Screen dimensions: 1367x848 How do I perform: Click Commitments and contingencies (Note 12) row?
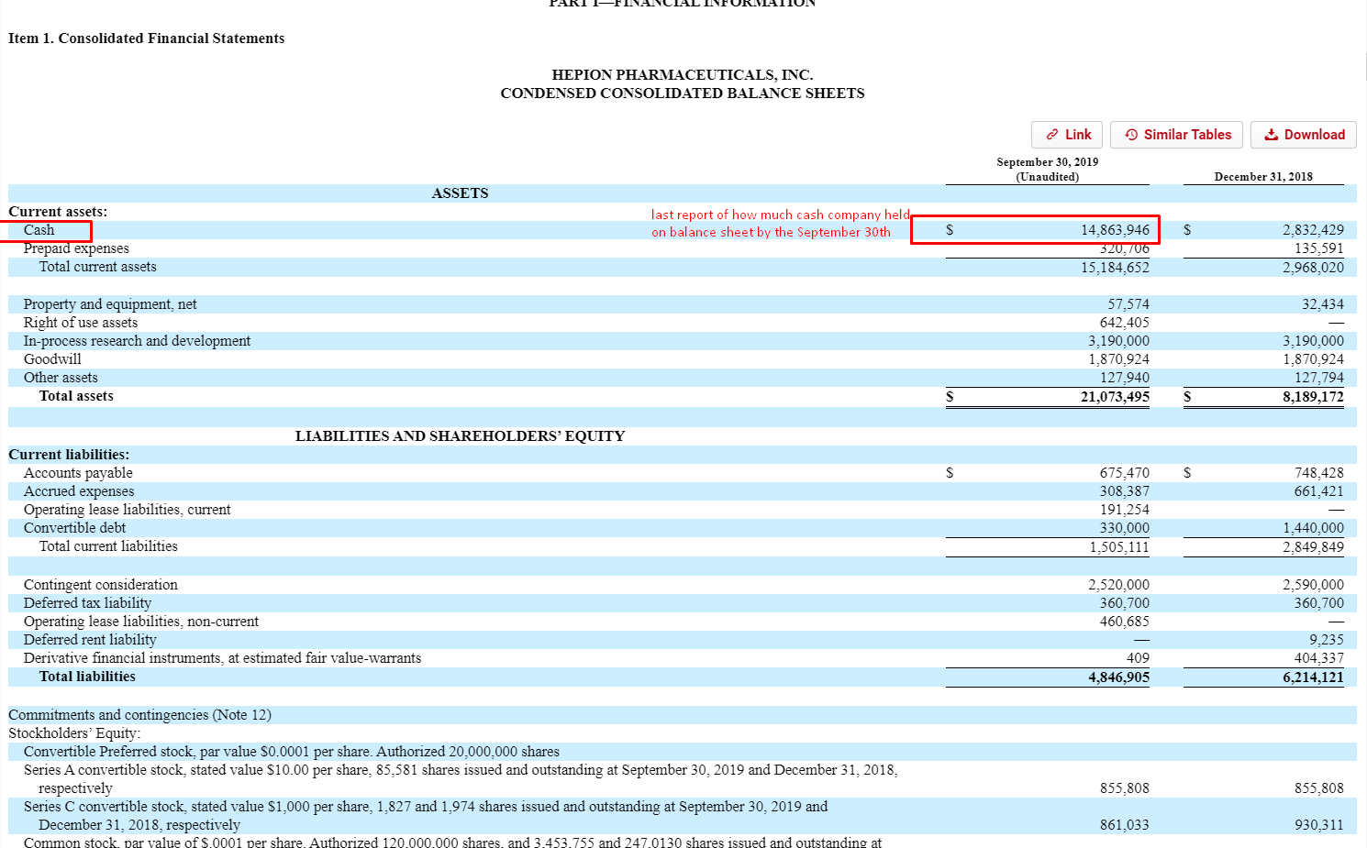(139, 715)
